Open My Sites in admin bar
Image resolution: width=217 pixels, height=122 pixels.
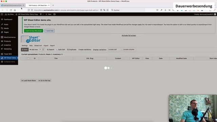(9, 14)
